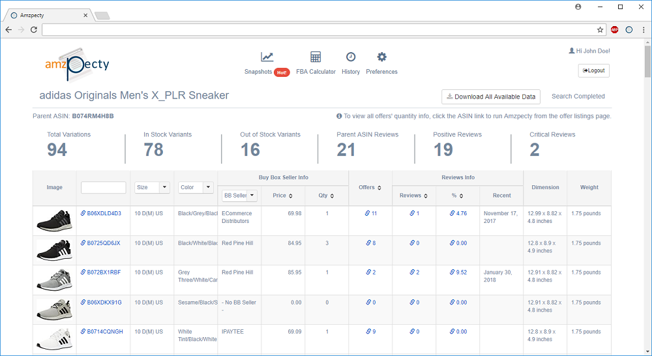Image resolution: width=652 pixels, height=356 pixels.
Task: Open ASIN link B0714CQNGH
Action: pos(105,331)
